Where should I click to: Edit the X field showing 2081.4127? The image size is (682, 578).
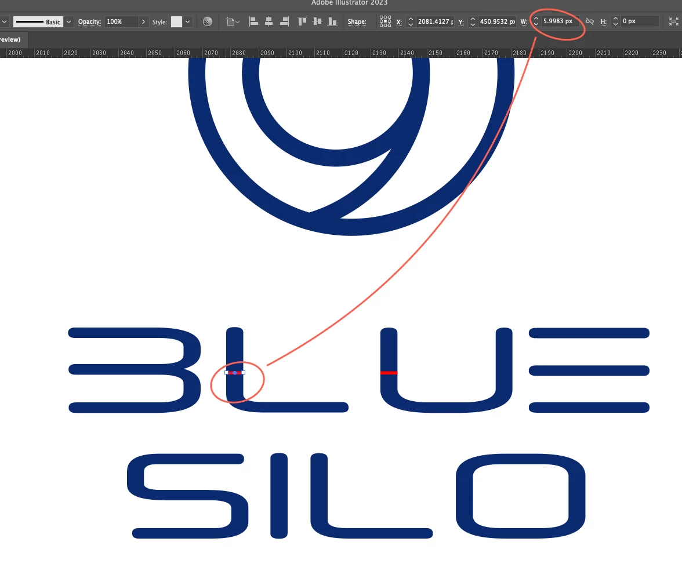click(435, 22)
